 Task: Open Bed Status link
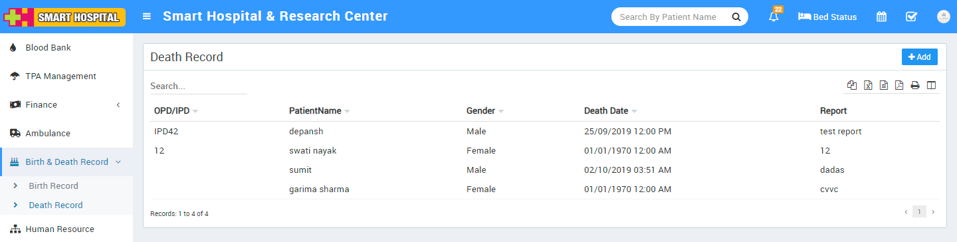tap(827, 17)
